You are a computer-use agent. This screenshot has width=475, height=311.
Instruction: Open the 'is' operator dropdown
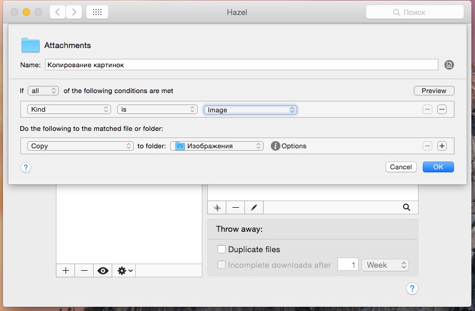tap(157, 109)
